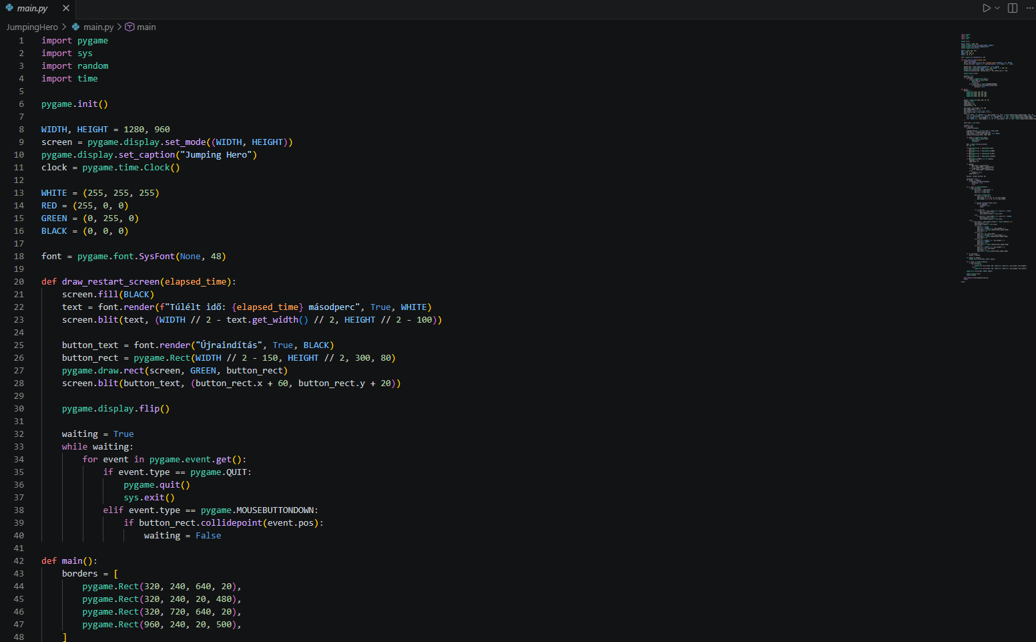
Task: Click the cube symbol icon in breadcrumbs
Action: coord(130,27)
